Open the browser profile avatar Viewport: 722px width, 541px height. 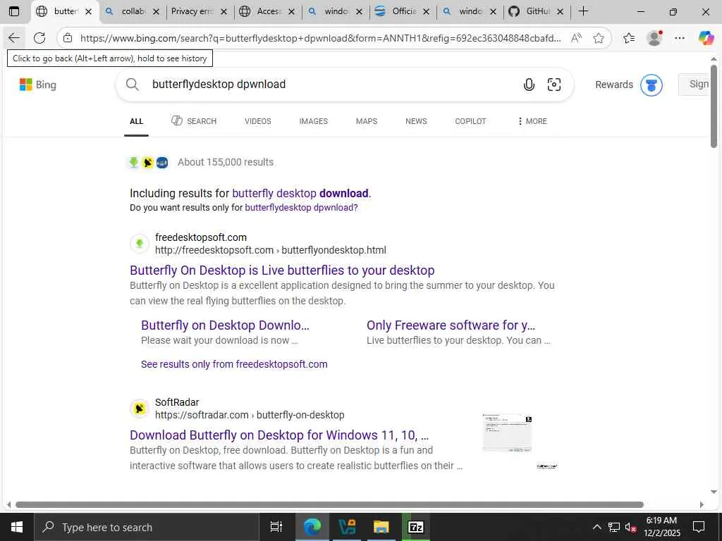(654, 38)
